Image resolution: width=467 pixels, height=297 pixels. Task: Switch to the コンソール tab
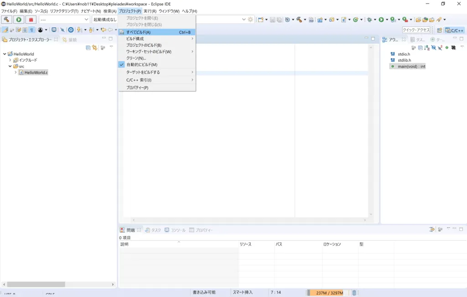pyautogui.click(x=175, y=230)
